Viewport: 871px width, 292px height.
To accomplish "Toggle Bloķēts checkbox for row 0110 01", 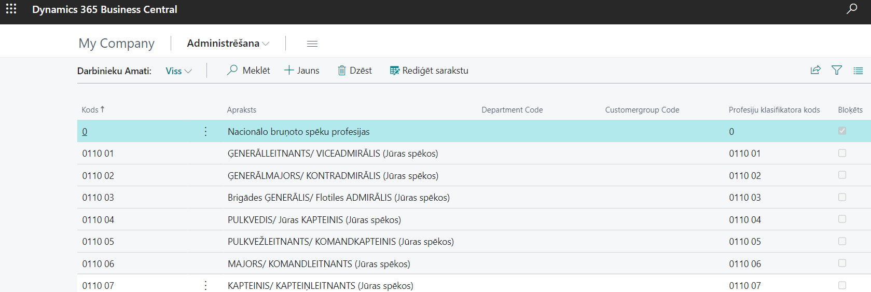I will 842,153.
